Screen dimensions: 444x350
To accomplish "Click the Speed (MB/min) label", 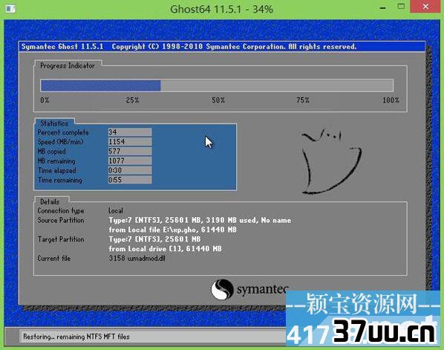I will (x=61, y=142).
